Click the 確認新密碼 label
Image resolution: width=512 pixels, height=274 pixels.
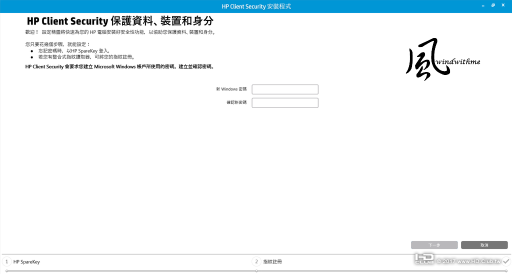pos(236,102)
